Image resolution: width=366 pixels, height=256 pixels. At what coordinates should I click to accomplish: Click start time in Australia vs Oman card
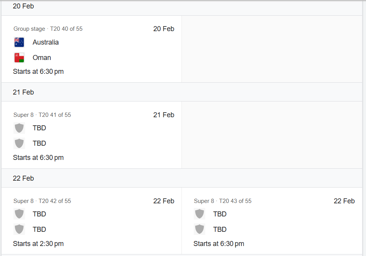[x=38, y=71]
